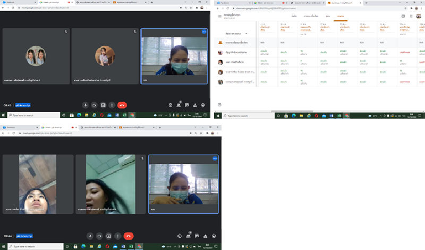Screen dimensions: 425x250
Task: Open the Google apps grid in Classroom
Action: tap(412, 16)
